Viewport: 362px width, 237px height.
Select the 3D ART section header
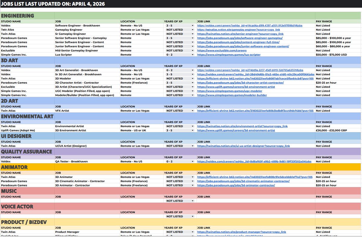[9, 60]
